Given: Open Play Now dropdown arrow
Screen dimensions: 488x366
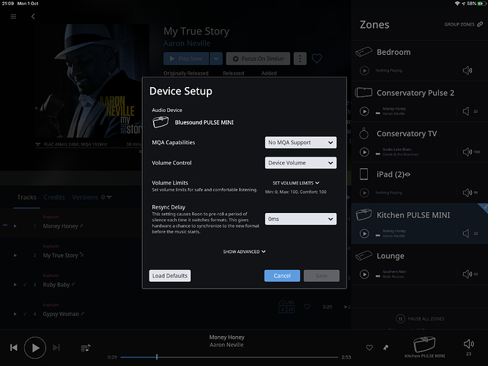Looking at the screenshot, I should point(216,59).
